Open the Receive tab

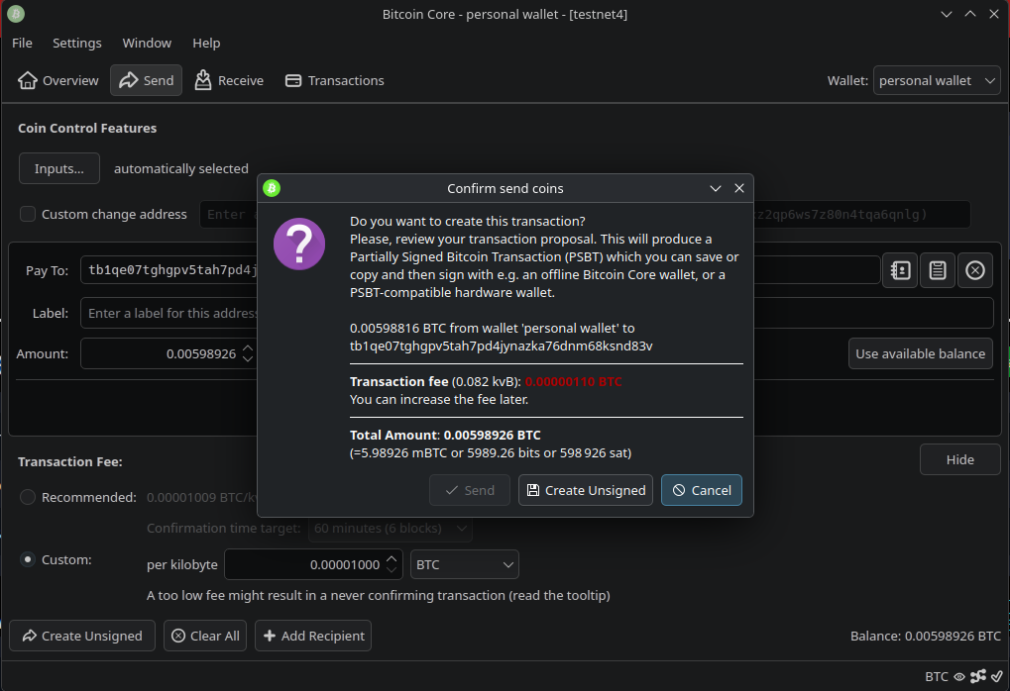pos(229,80)
